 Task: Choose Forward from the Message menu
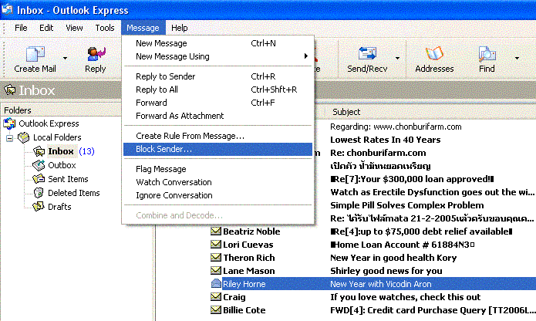click(x=217, y=103)
